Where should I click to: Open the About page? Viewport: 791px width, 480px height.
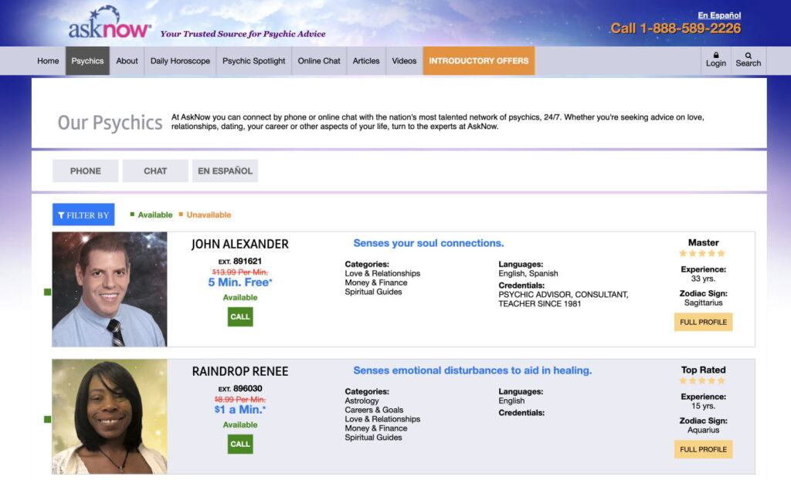pos(127,61)
